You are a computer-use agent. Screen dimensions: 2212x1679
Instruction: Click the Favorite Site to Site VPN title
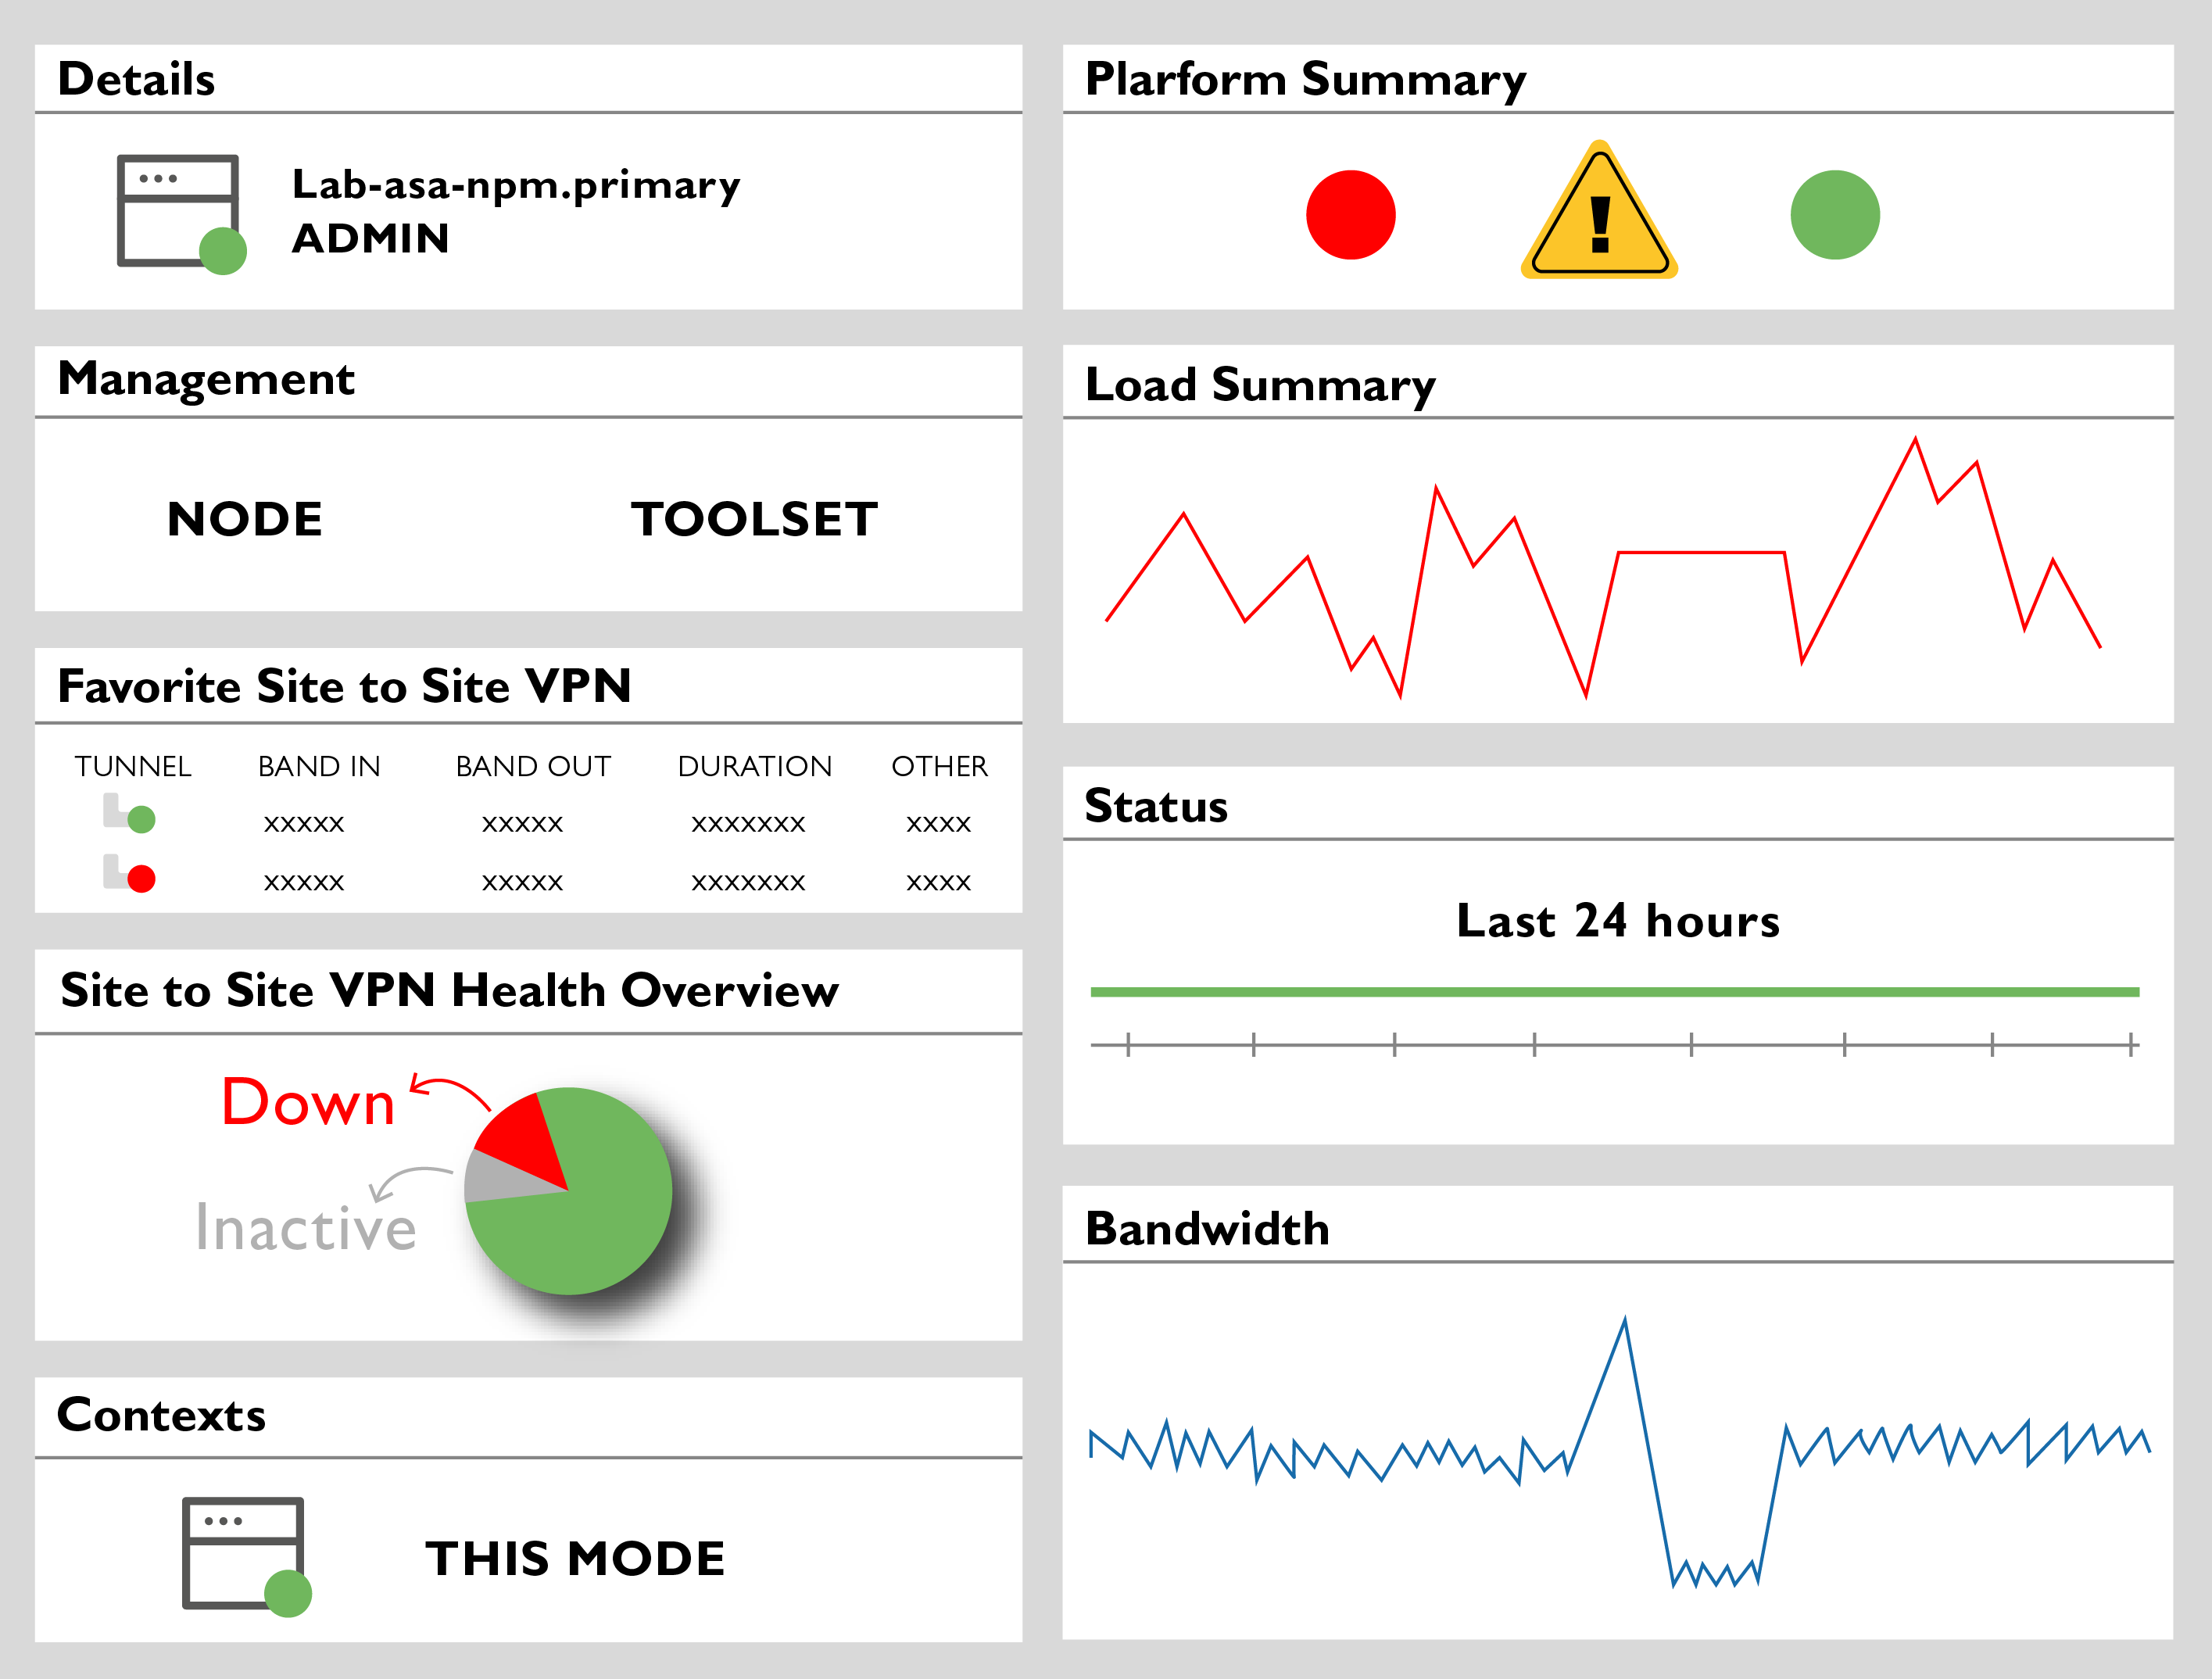344,686
